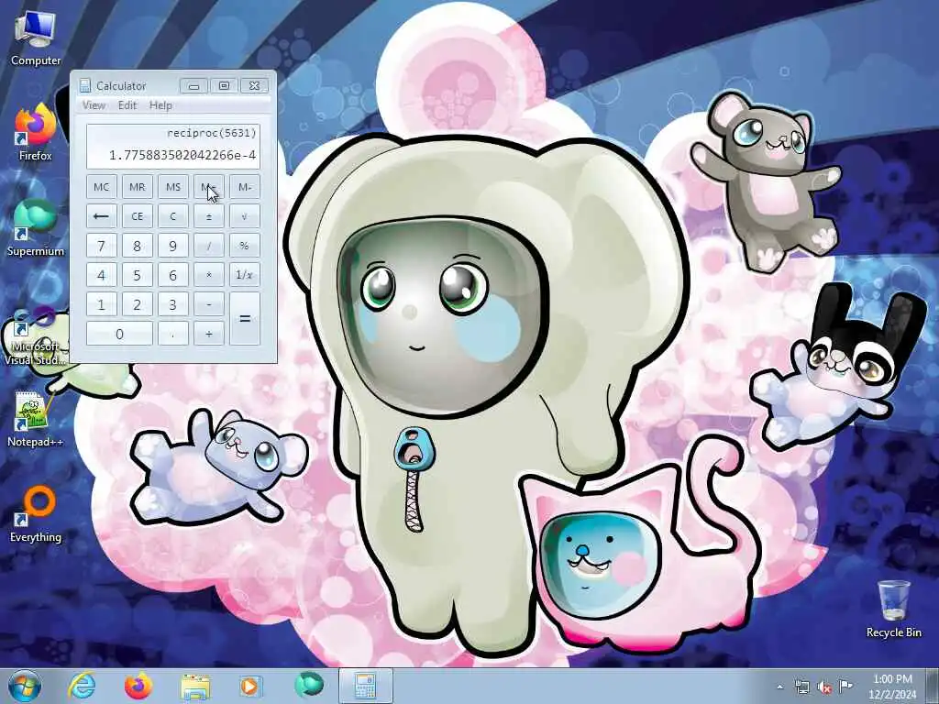Click the MC memory clear button
This screenshot has width=939, height=704.
pyautogui.click(x=101, y=187)
